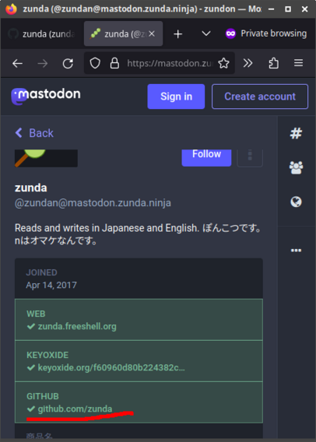Open the federated timeline globe icon
The width and height of the screenshot is (316, 442).
click(296, 202)
